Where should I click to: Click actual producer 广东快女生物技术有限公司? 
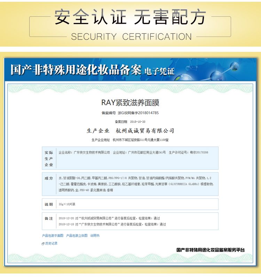92,152
